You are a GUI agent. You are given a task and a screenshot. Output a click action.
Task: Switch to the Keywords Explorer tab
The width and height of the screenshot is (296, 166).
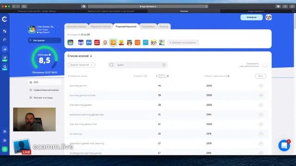pos(101,27)
